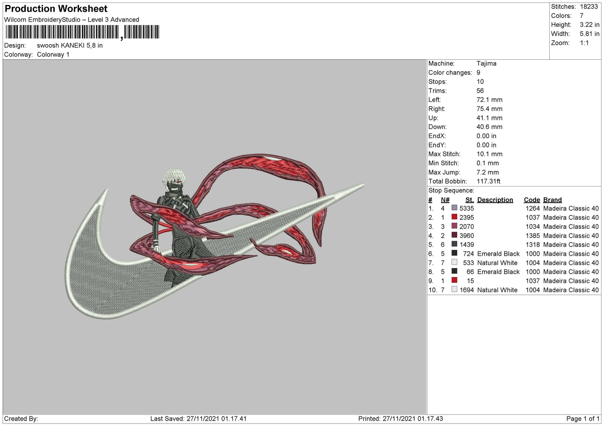
Task: Click the 'Created By:' footer label
Action: click(x=21, y=419)
